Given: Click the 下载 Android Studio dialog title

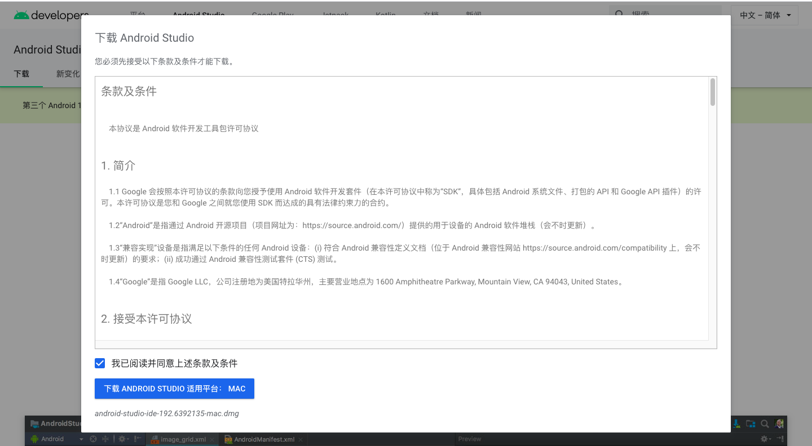Looking at the screenshot, I should (x=144, y=38).
